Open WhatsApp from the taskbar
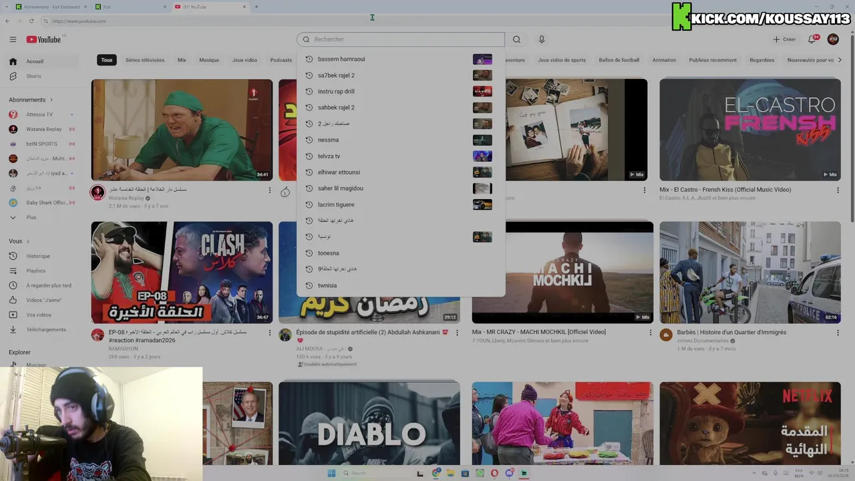Image resolution: width=855 pixels, height=481 pixels. point(480,473)
